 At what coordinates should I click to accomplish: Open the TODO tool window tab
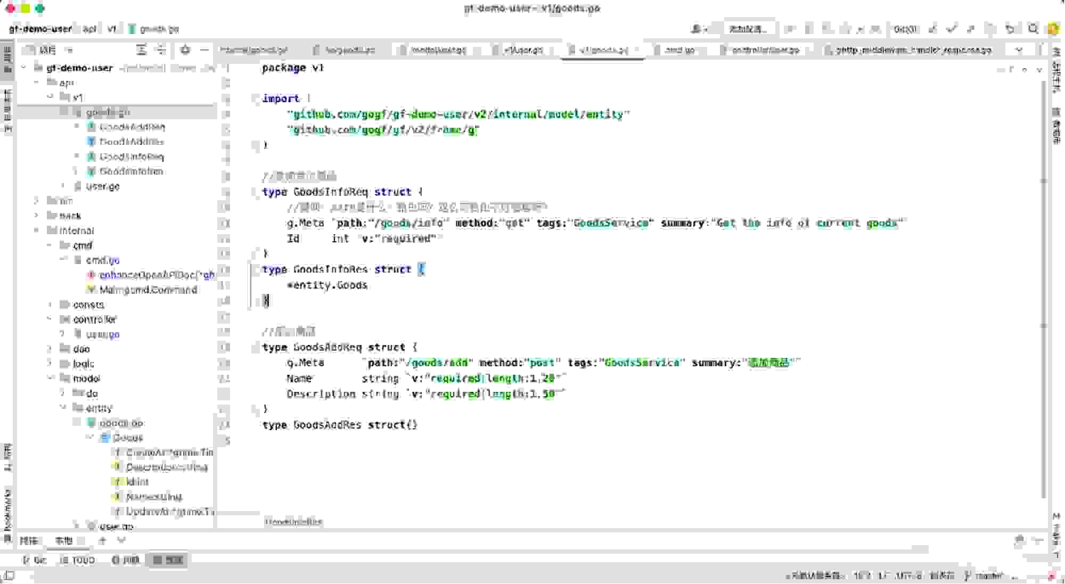78,560
